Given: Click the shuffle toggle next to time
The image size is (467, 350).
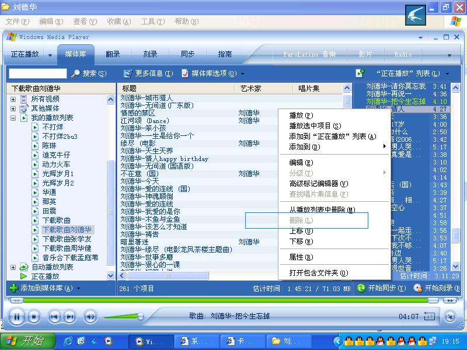Looking at the screenshot, I should 430,316.
